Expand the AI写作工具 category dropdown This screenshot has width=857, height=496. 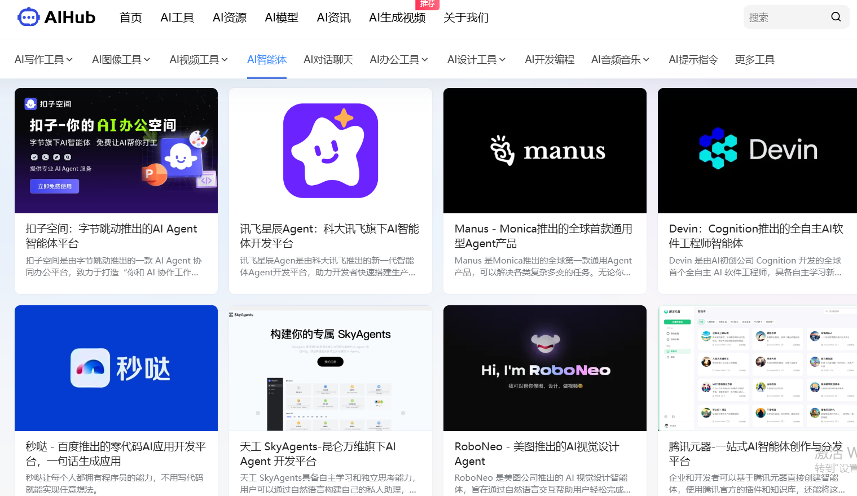pos(44,60)
